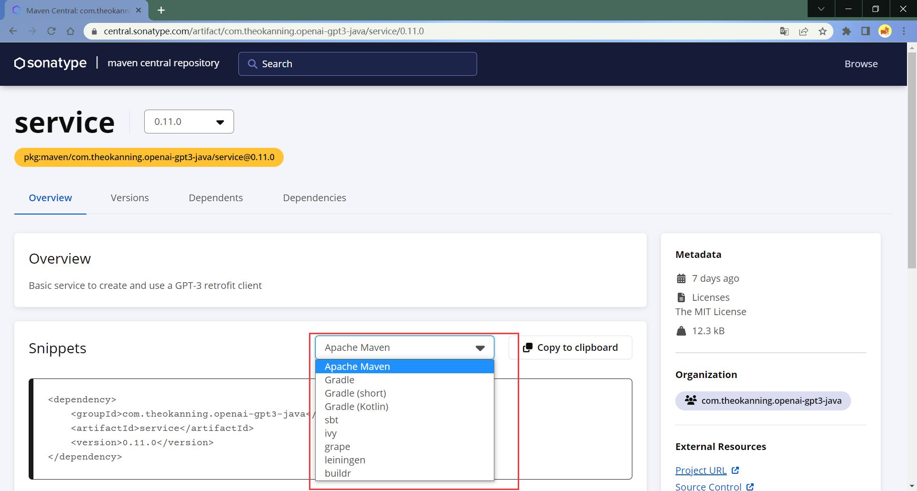This screenshot has height=491, width=917.
Task: Click the search magnifier icon
Action: click(x=252, y=64)
